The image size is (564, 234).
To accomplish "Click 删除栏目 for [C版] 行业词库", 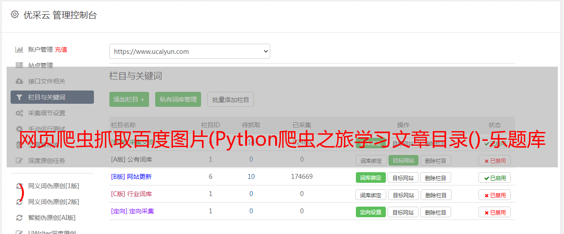I will tap(436, 195).
